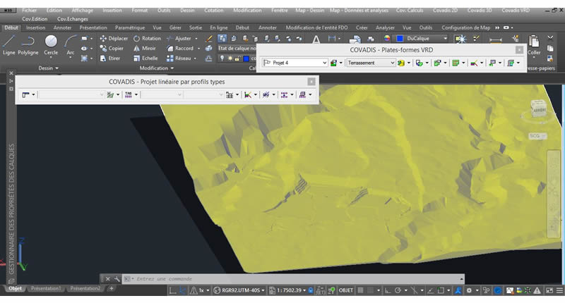Click the blue DuCalque color square
Image resolution: width=565 pixels, height=303 pixels.
[400, 39]
